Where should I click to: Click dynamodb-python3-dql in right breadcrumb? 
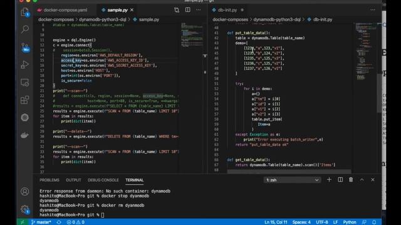[x=277, y=19]
